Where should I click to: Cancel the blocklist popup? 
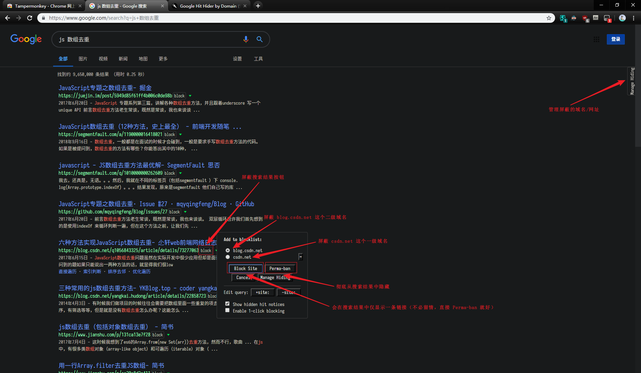click(244, 277)
